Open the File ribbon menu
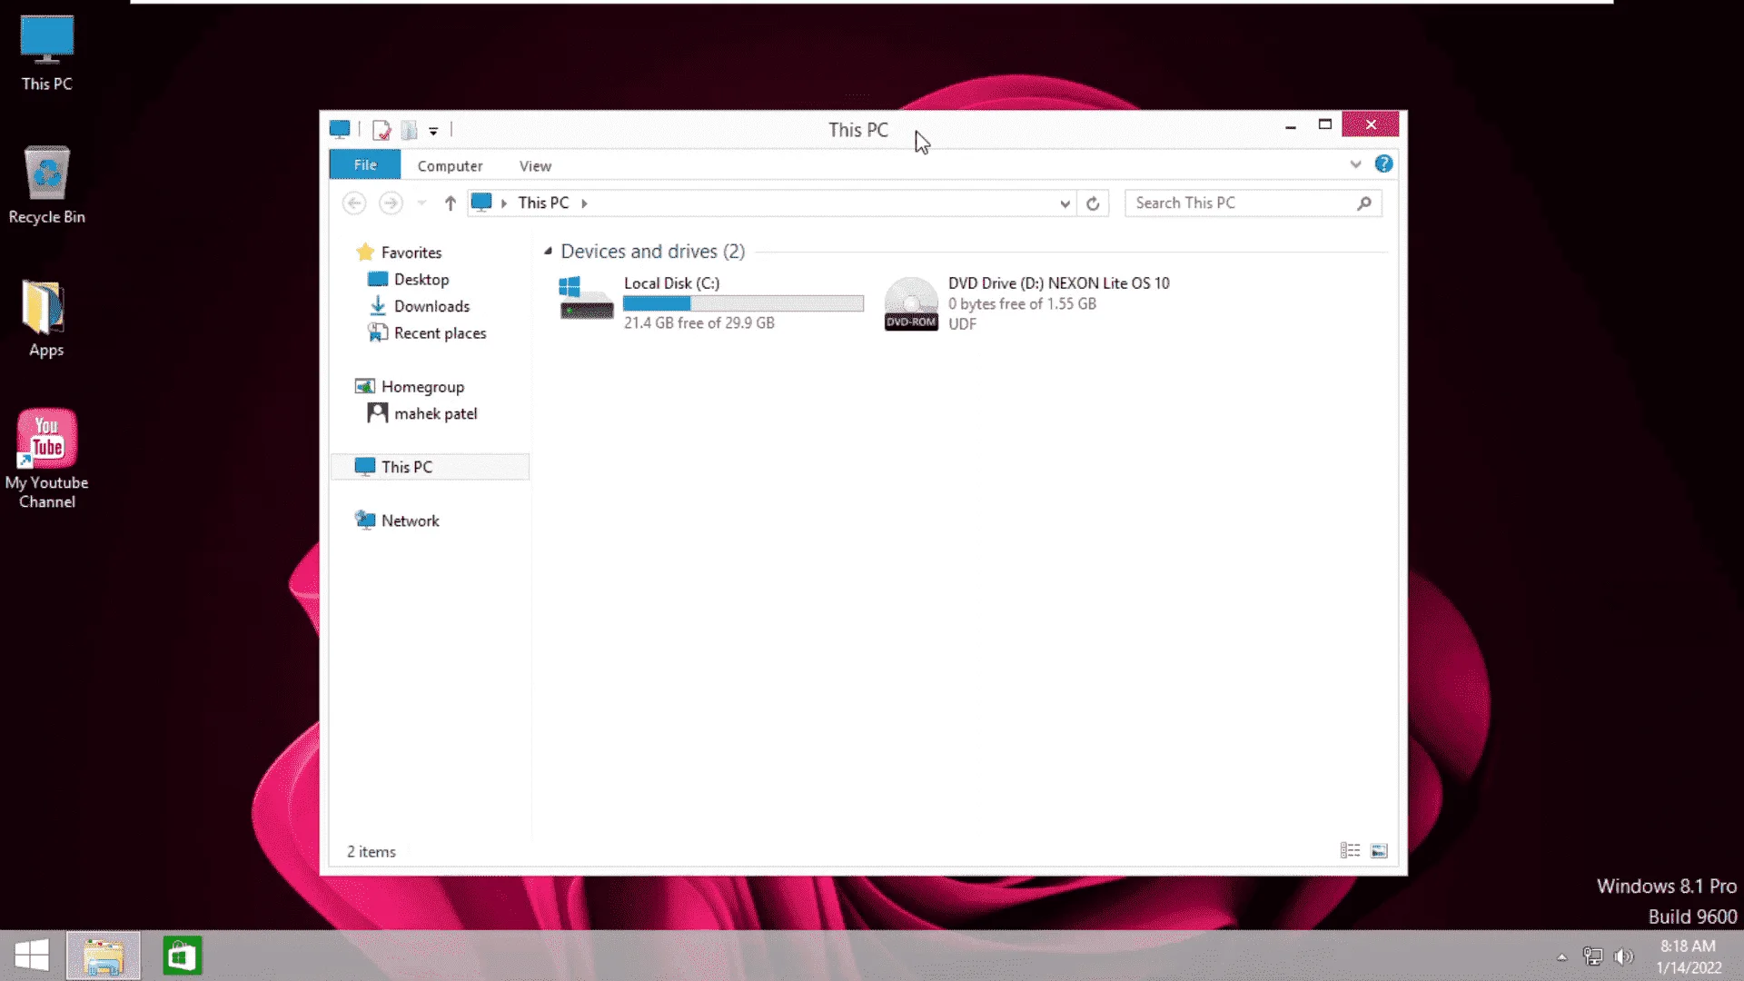This screenshot has height=981, width=1744. tap(365, 164)
